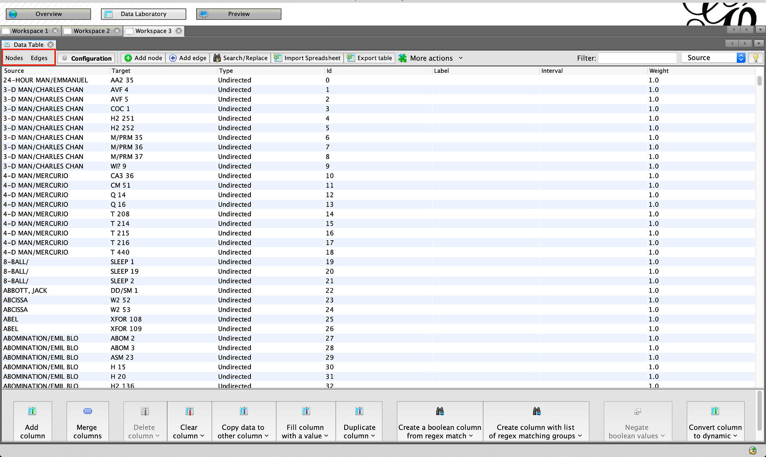
Task: Select row with Target DD/SM 1
Action: pos(378,291)
